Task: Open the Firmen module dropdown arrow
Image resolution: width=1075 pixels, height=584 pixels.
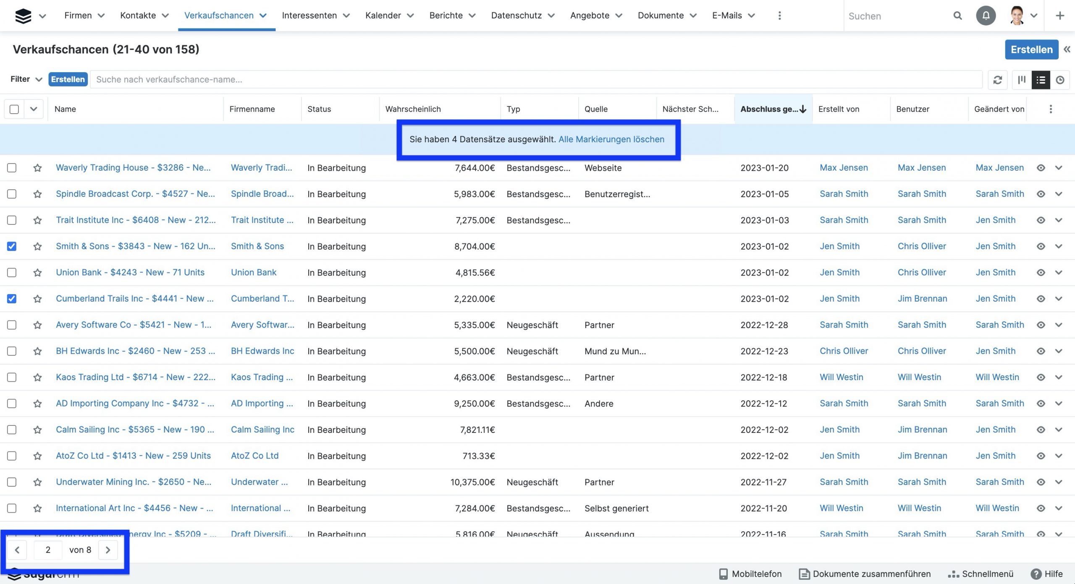Action: [101, 16]
